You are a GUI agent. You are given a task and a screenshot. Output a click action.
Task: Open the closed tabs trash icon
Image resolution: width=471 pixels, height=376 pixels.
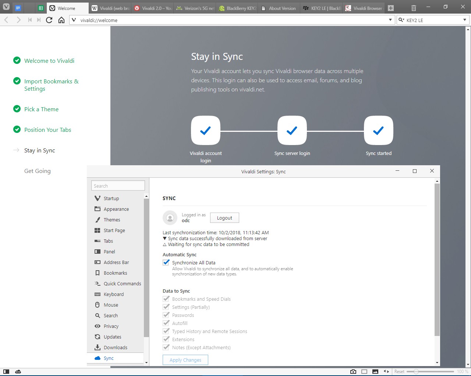414,8
